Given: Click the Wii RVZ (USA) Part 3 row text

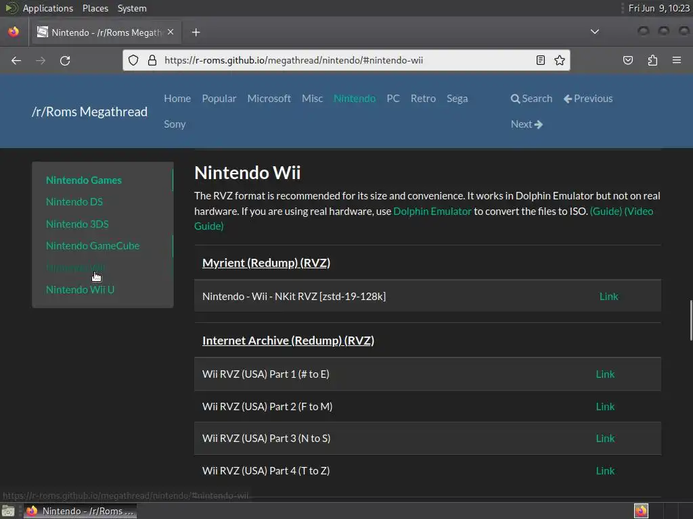Looking at the screenshot, I should [x=266, y=439].
